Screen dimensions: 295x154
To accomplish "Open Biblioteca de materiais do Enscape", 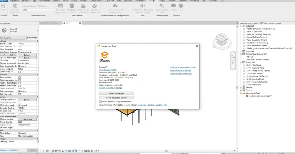I will coord(83,6).
